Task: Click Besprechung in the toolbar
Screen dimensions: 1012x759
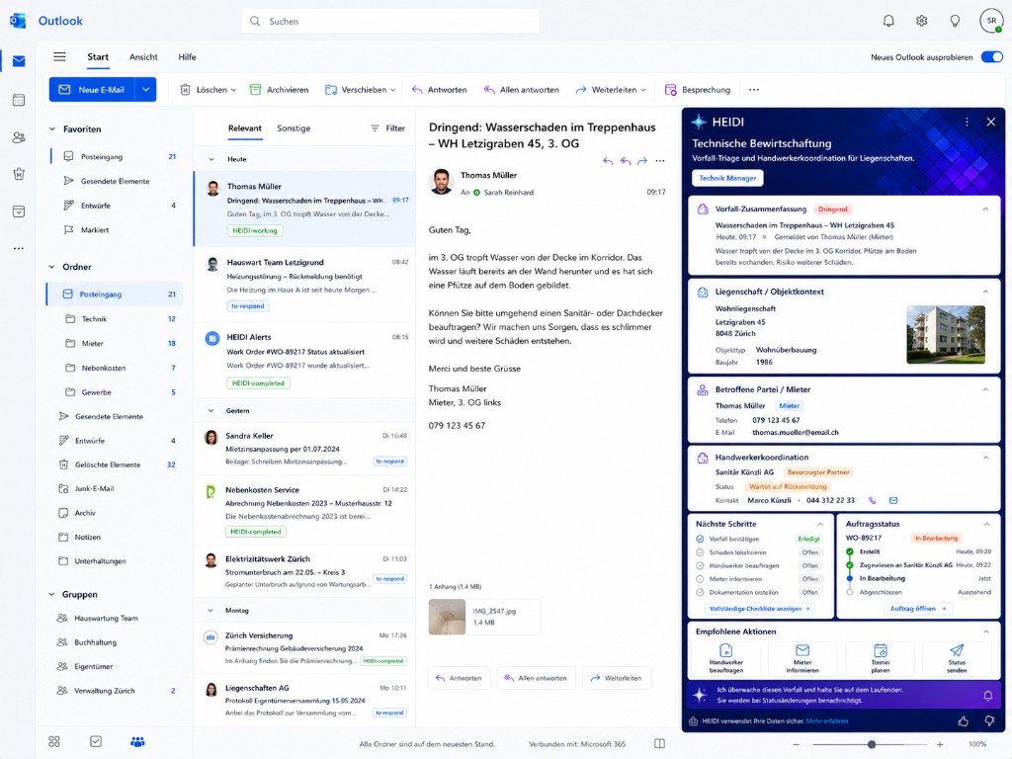Action: (x=698, y=90)
